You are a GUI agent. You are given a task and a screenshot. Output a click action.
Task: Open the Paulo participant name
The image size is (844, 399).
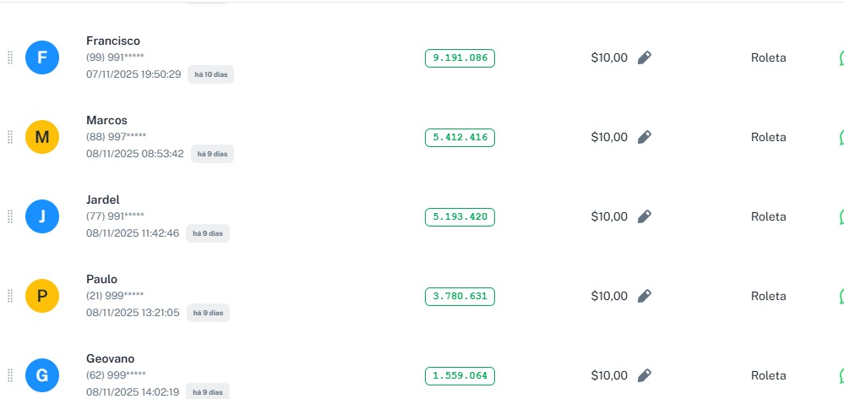click(101, 279)
